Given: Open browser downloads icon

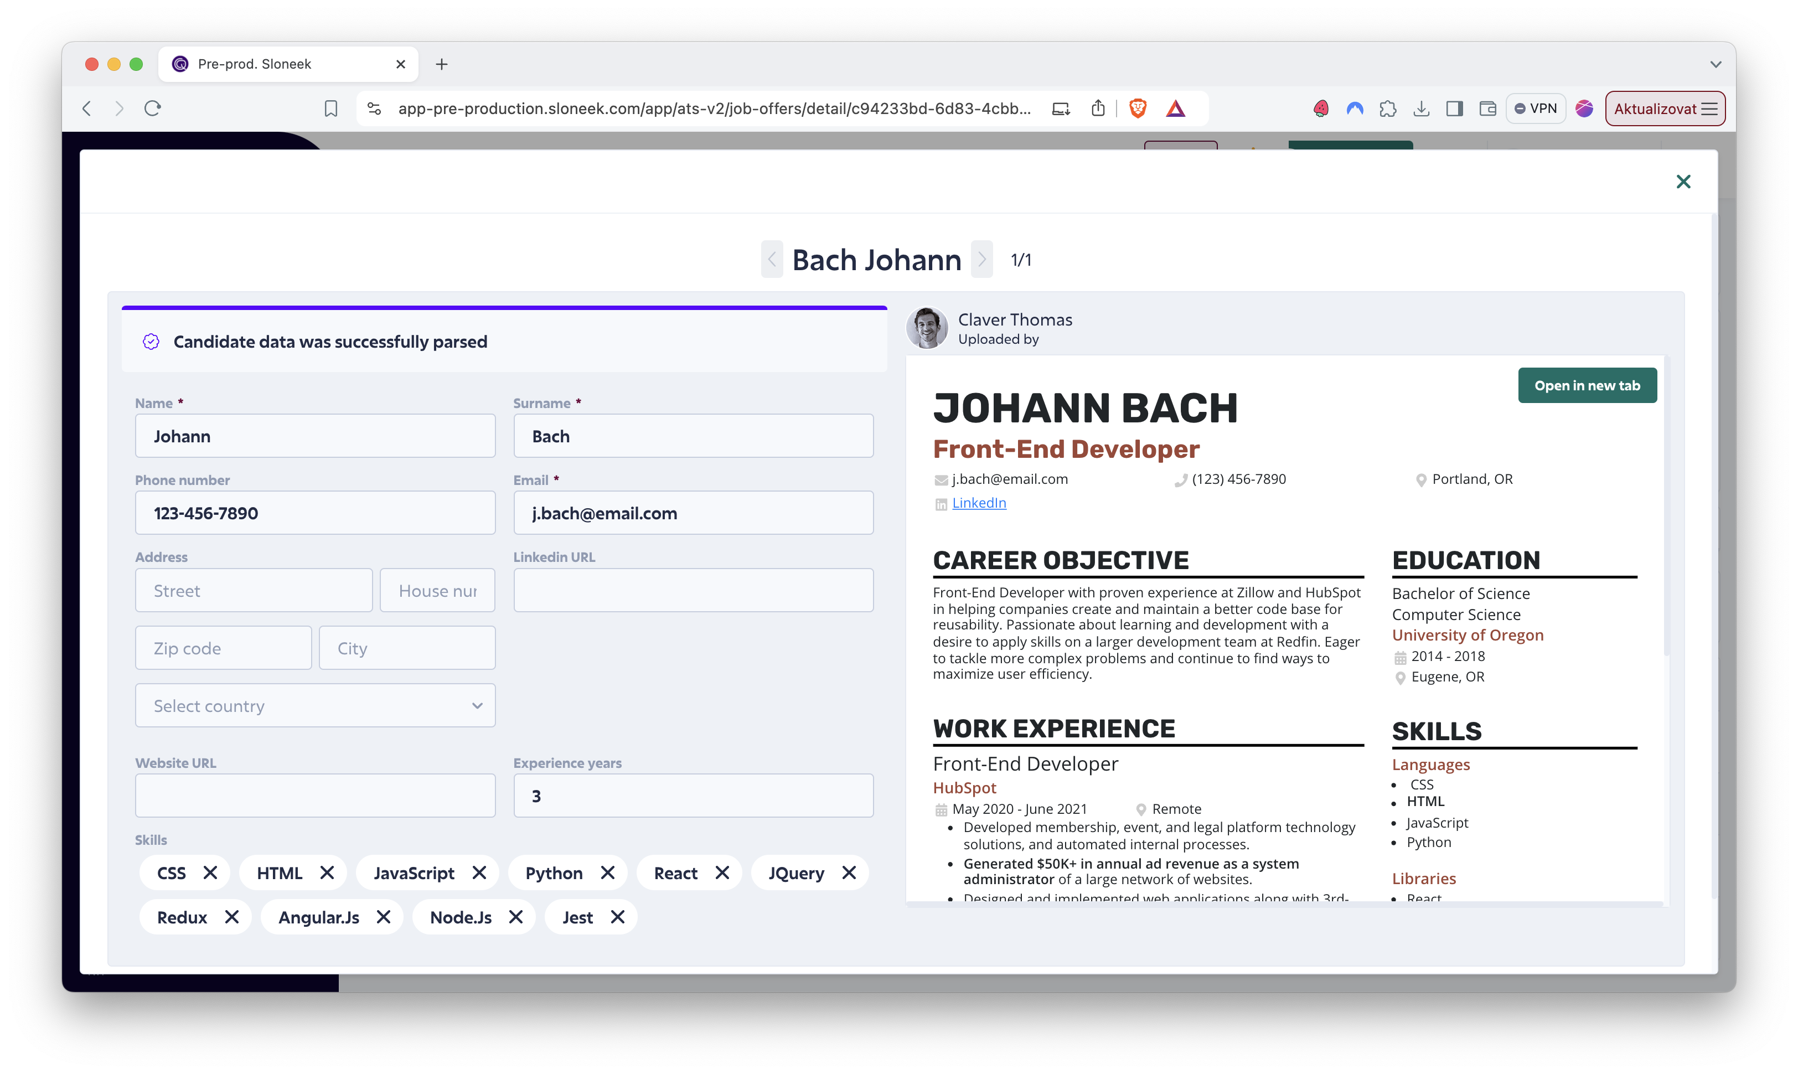Looking at the screenshot, I should click(x=1421, y=109).
